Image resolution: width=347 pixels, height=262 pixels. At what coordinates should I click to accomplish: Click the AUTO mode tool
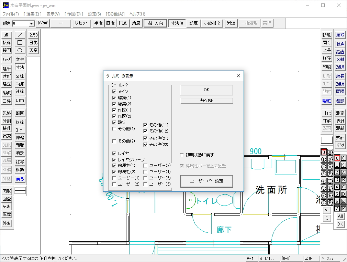[x=20, y=101]
